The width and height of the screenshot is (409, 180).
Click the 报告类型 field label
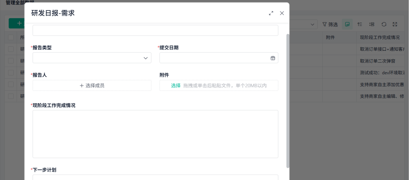[x=42, y=48]
